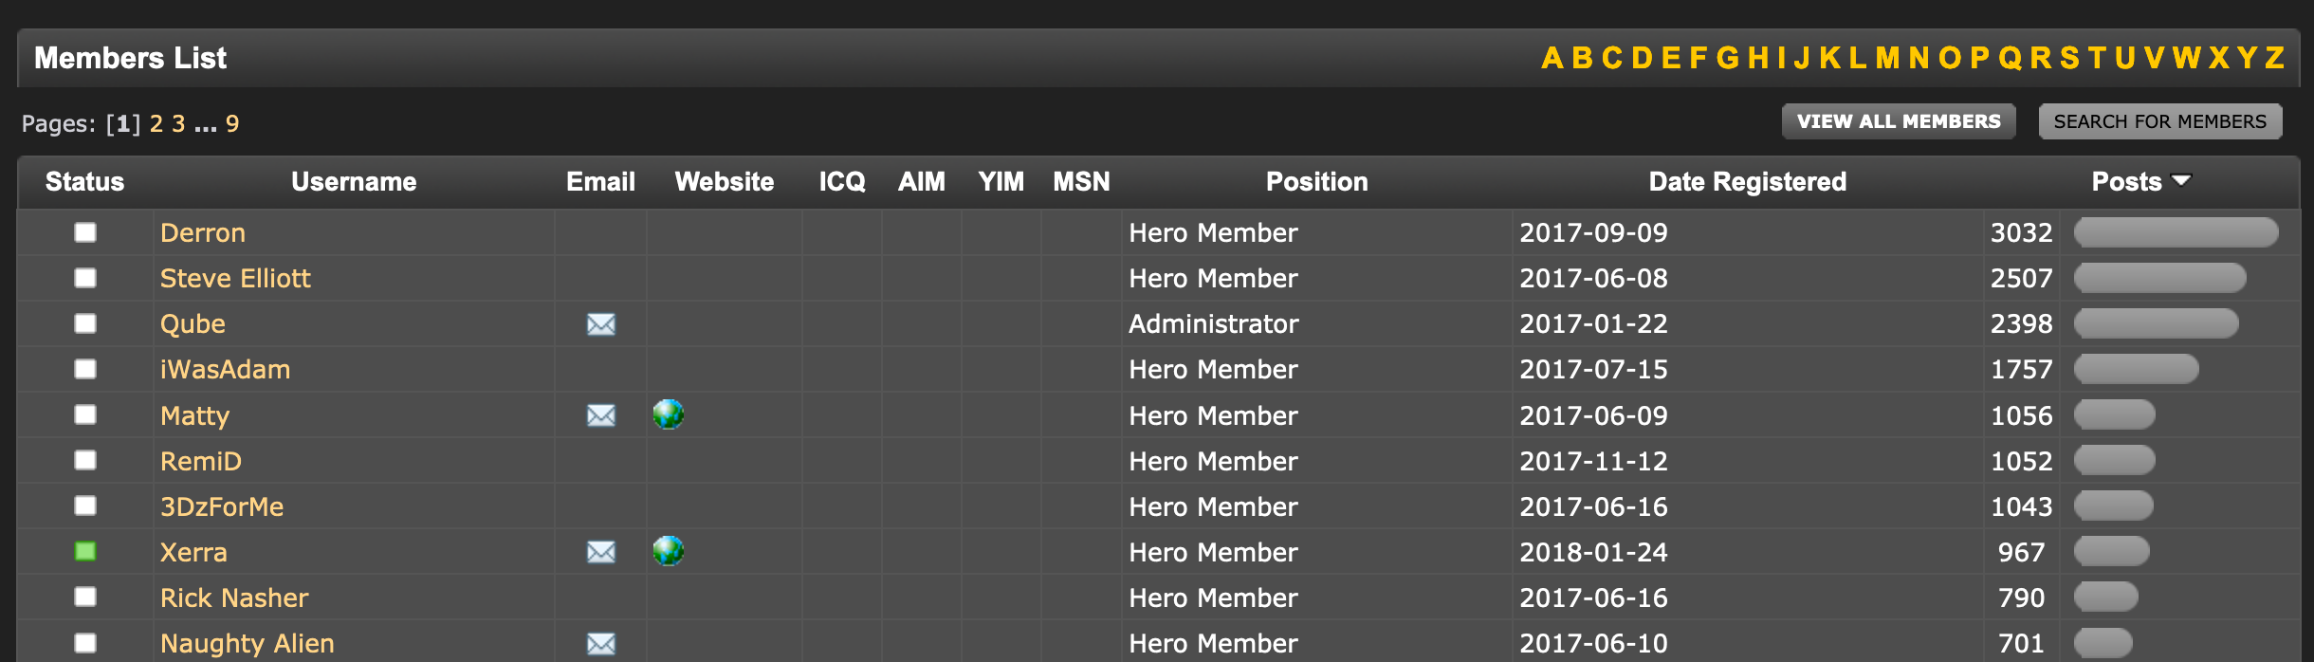Open the Search For Members tab
The height and width of the screenshot is (662, 2314).
click(x=2159, y=121)
